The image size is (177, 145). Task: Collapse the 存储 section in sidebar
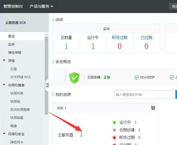(x=4, y=61)
